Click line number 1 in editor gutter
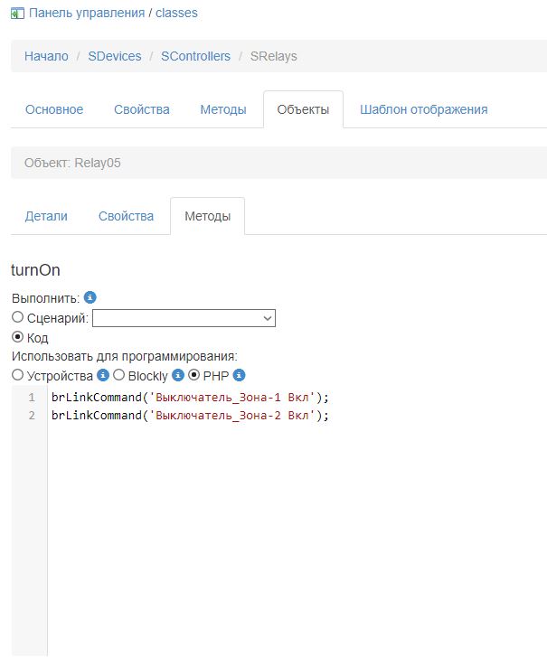Image resolution: width=547 pixels, height=657 pixels. pyautogui.click(x=32, y=398)
